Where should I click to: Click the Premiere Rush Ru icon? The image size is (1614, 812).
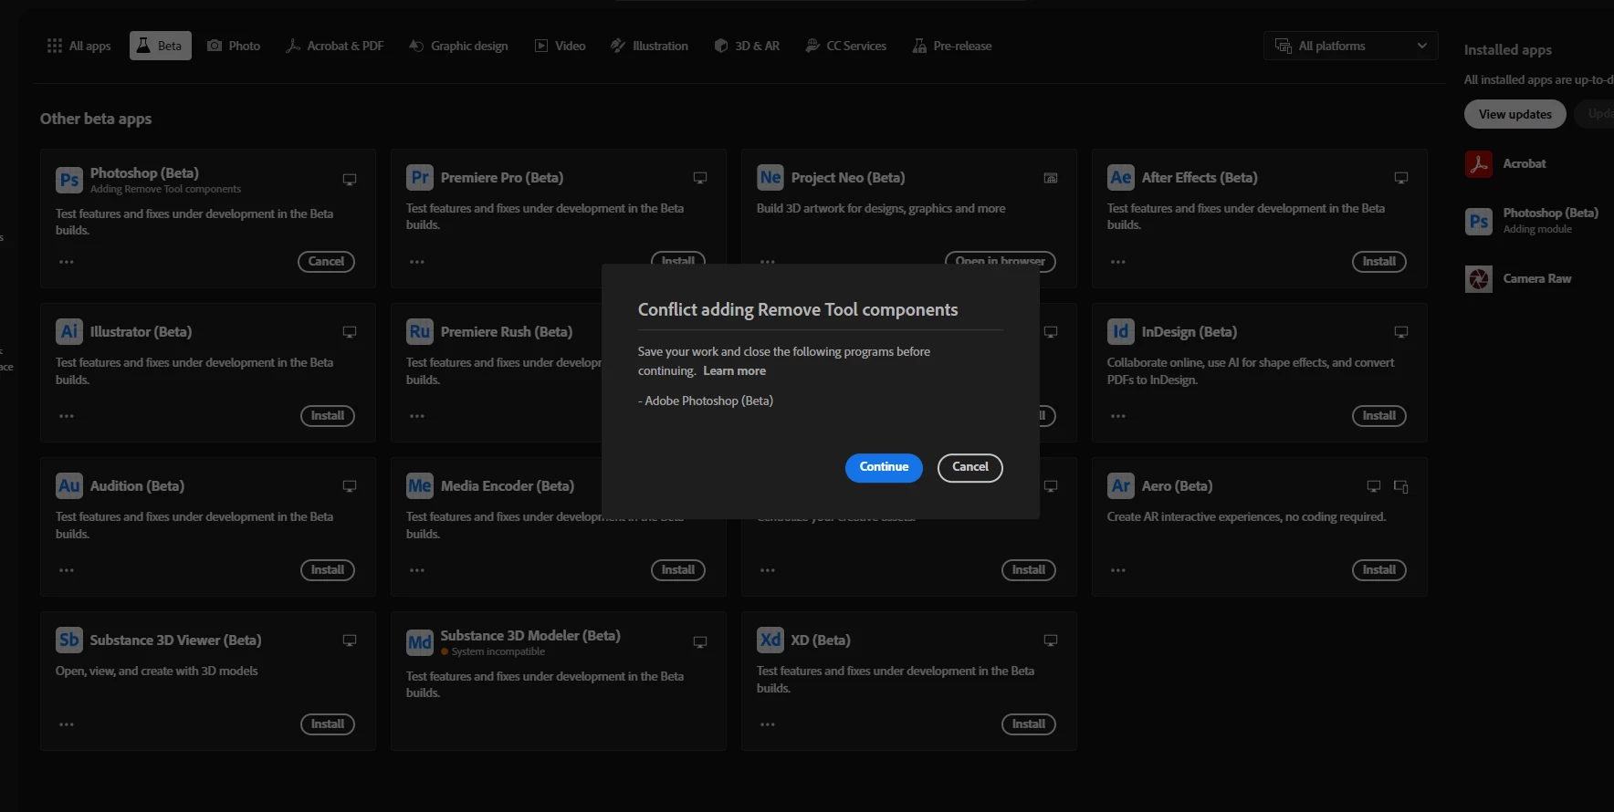coord(420,331)
